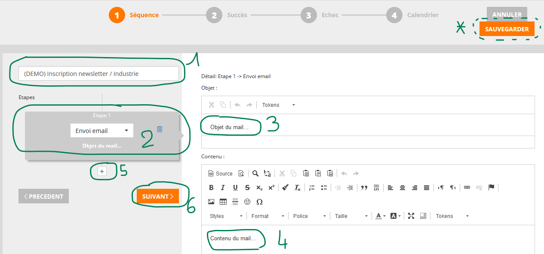This screenshot has width=544, height=254.
Task: Click Paste as plain text icon
Action: pyautogui.click(x=318, y=173)
